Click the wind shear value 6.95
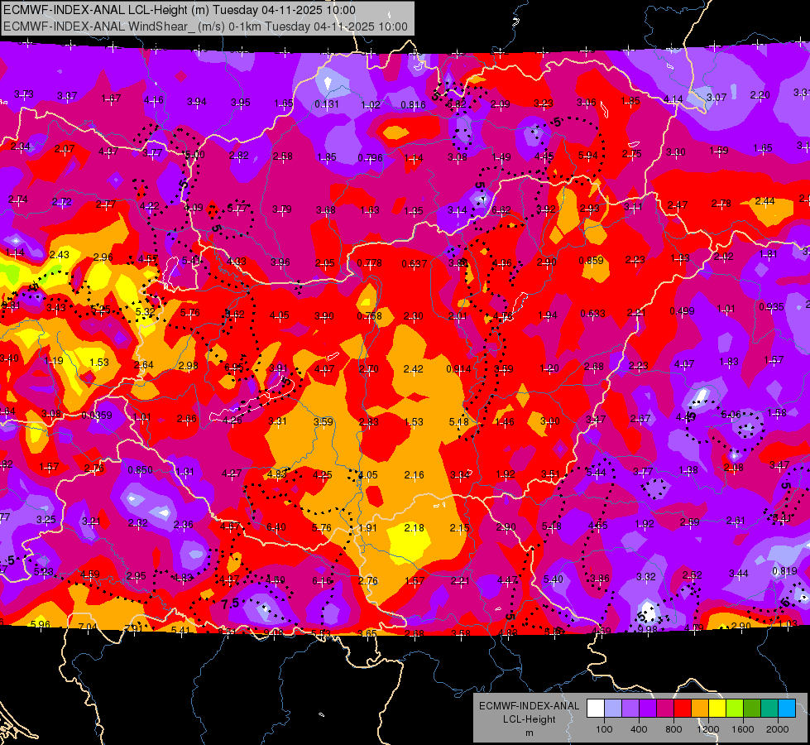The width and height of the screenshot is (810, 745). tap(234, 368)
